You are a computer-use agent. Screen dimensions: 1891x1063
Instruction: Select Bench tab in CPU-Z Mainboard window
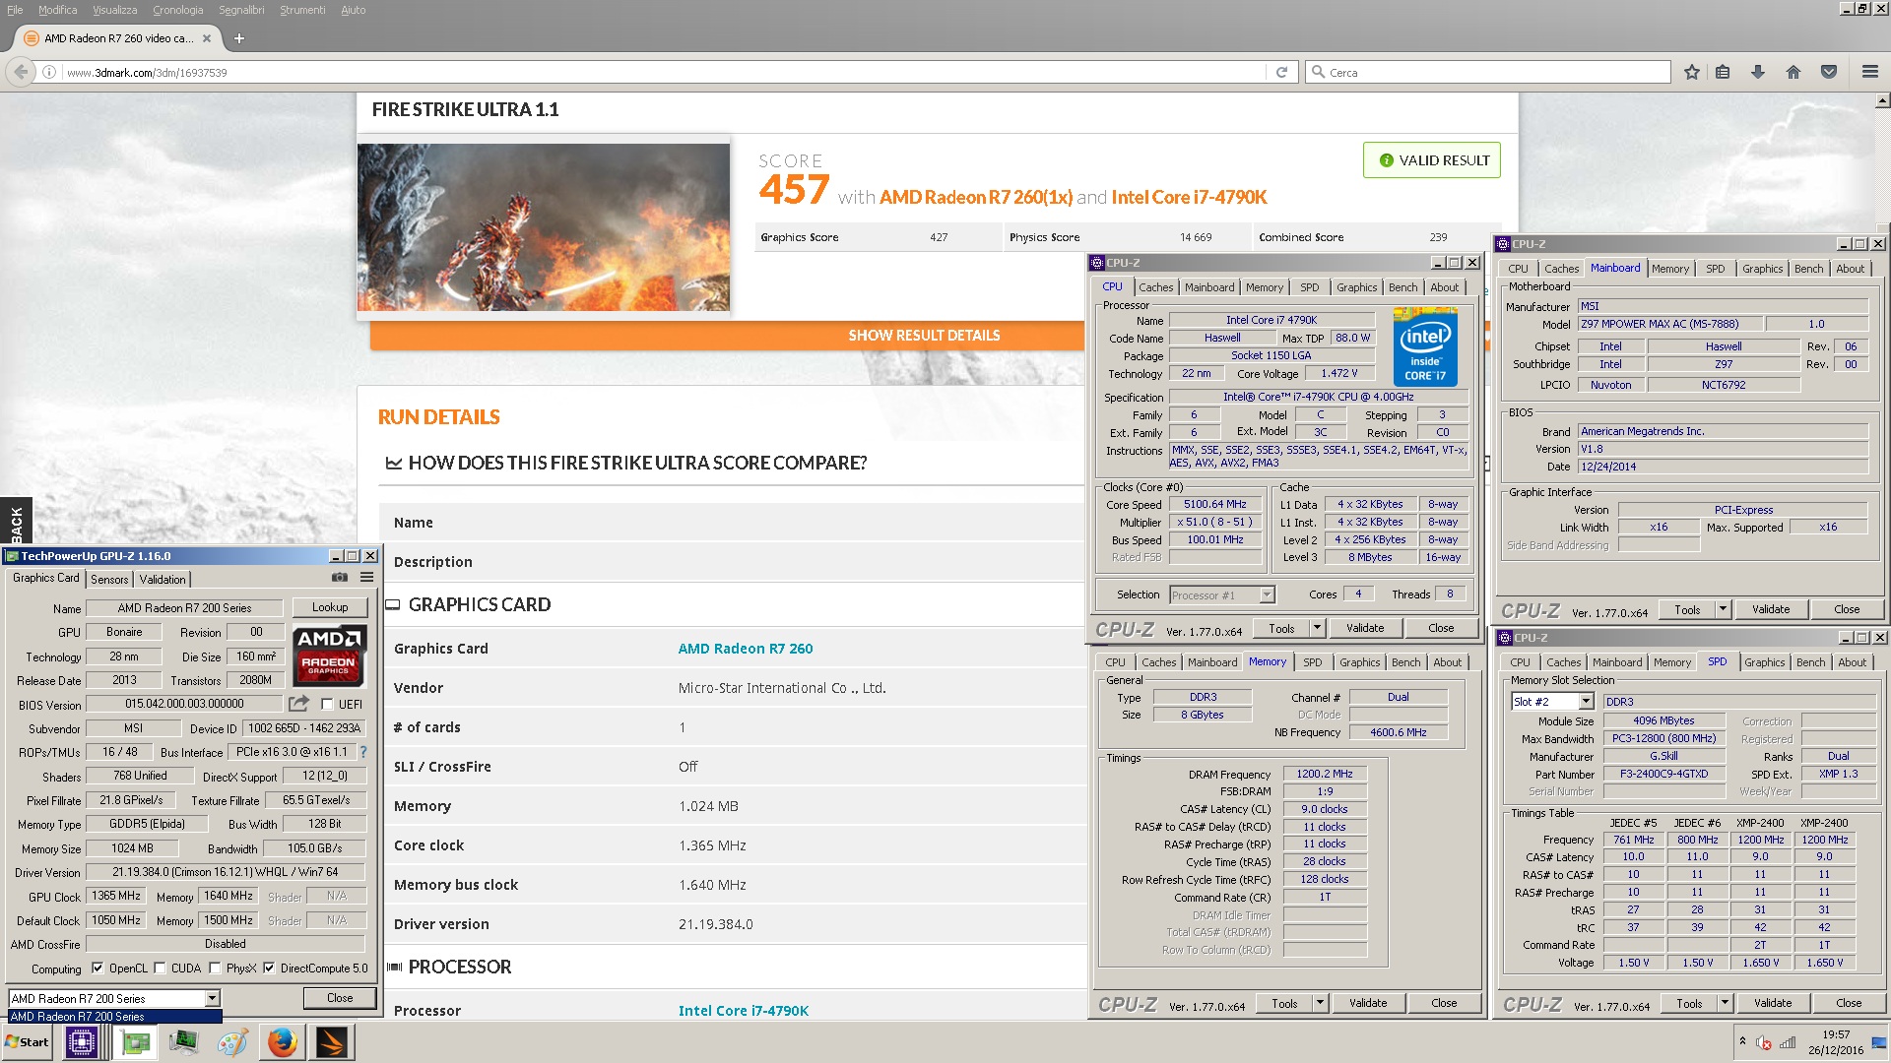[1808, 269]
